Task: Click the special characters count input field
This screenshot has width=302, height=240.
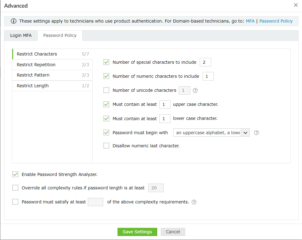Action: (205, 62)
